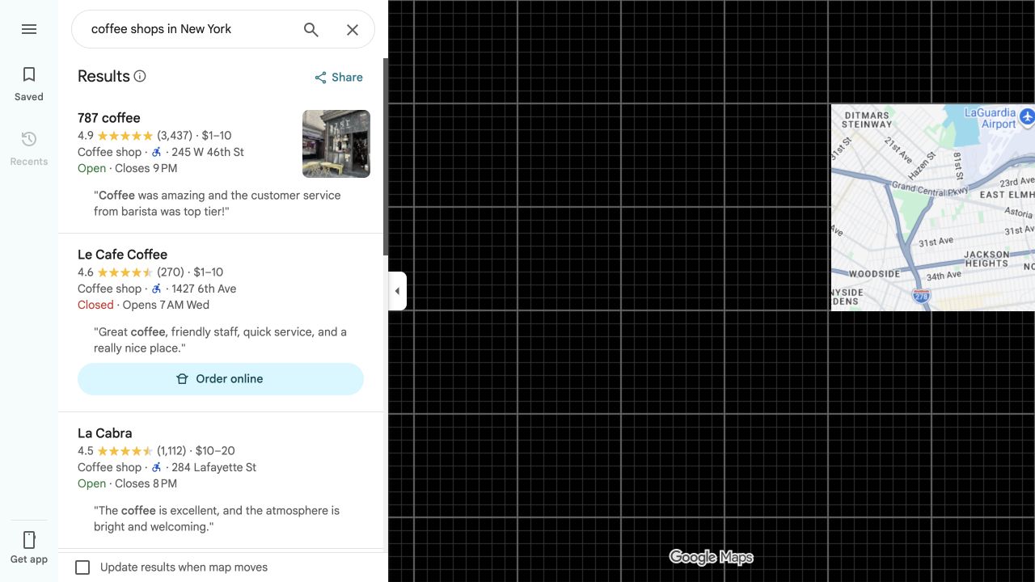The height and width of the screenshot is (582, 1035).
Task: Click Order online for Le Cafe Coffee
Action: click(221, 379)
